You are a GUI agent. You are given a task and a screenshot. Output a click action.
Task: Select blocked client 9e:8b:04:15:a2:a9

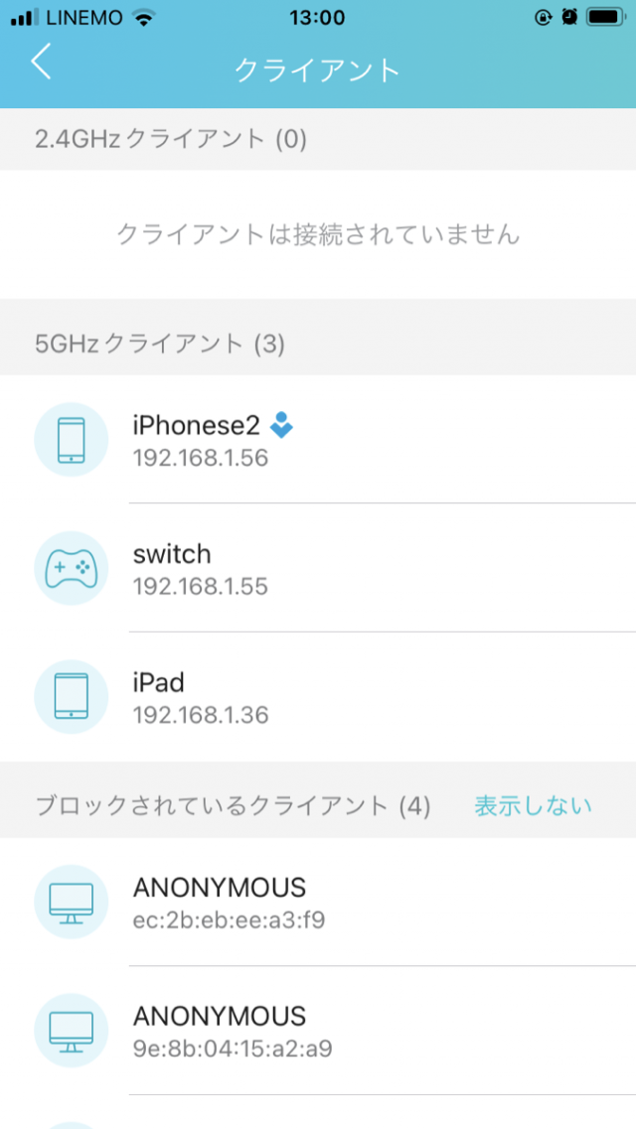click(378, 1030)
